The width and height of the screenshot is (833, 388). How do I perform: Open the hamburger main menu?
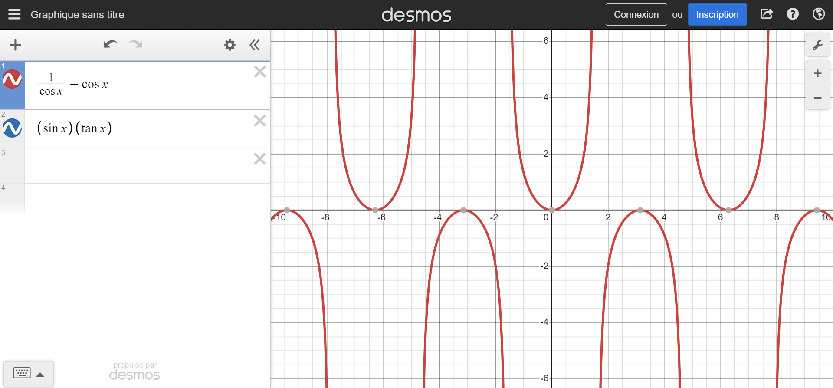click(14, 15)
